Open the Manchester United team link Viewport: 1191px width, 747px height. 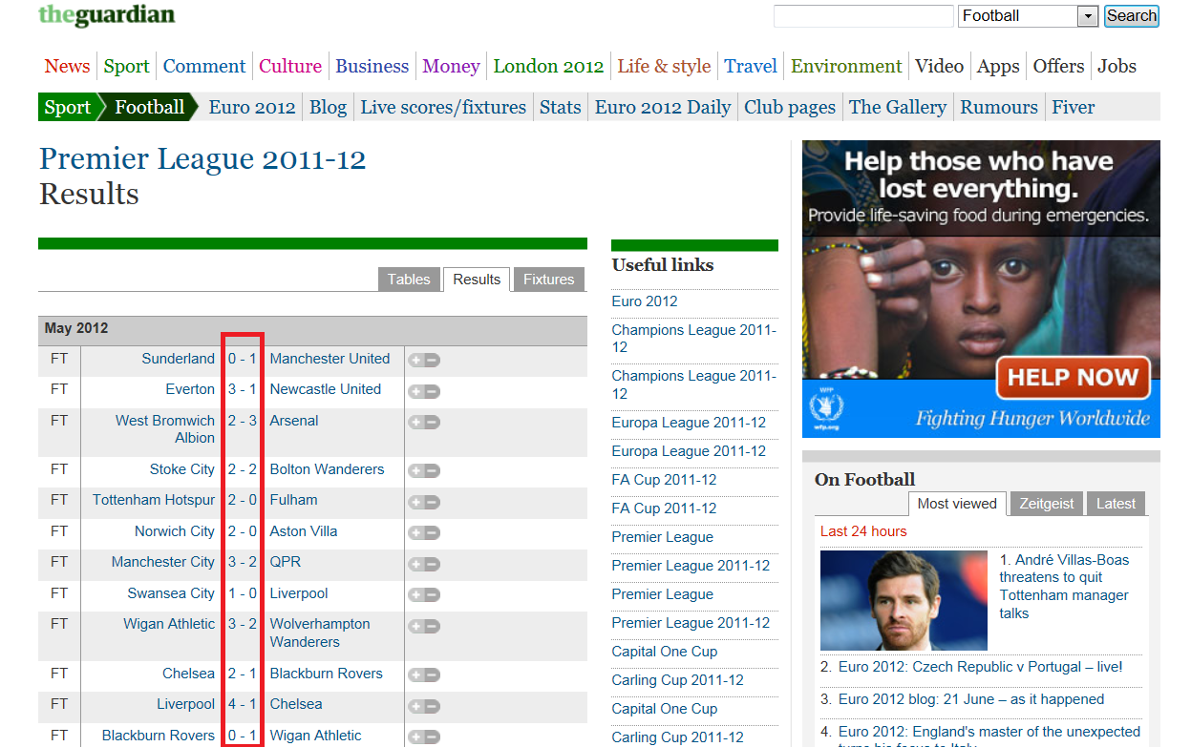(330, 359)
